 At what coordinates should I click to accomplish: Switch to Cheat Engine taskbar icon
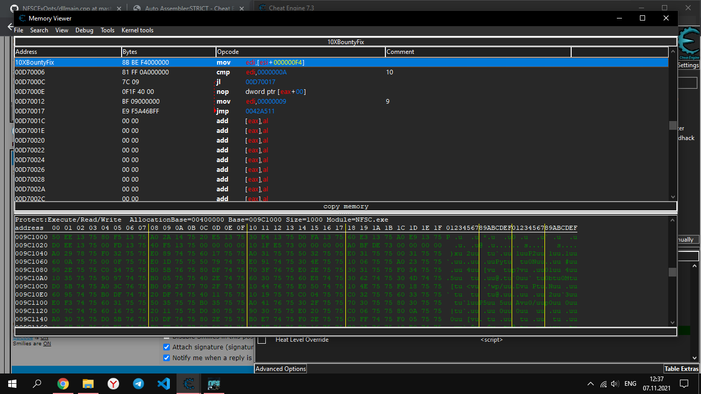(189, 383)
